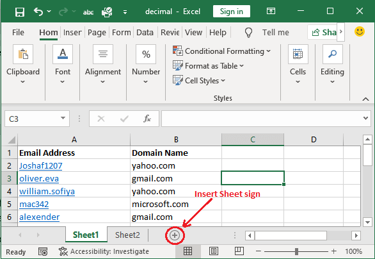This screenshot has height=259, width=375.
Task: Click the Spelling abc icon
Action: 88,12
